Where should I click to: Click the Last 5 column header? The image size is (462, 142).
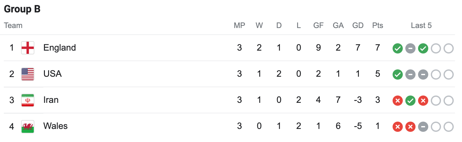pos(421,25)
